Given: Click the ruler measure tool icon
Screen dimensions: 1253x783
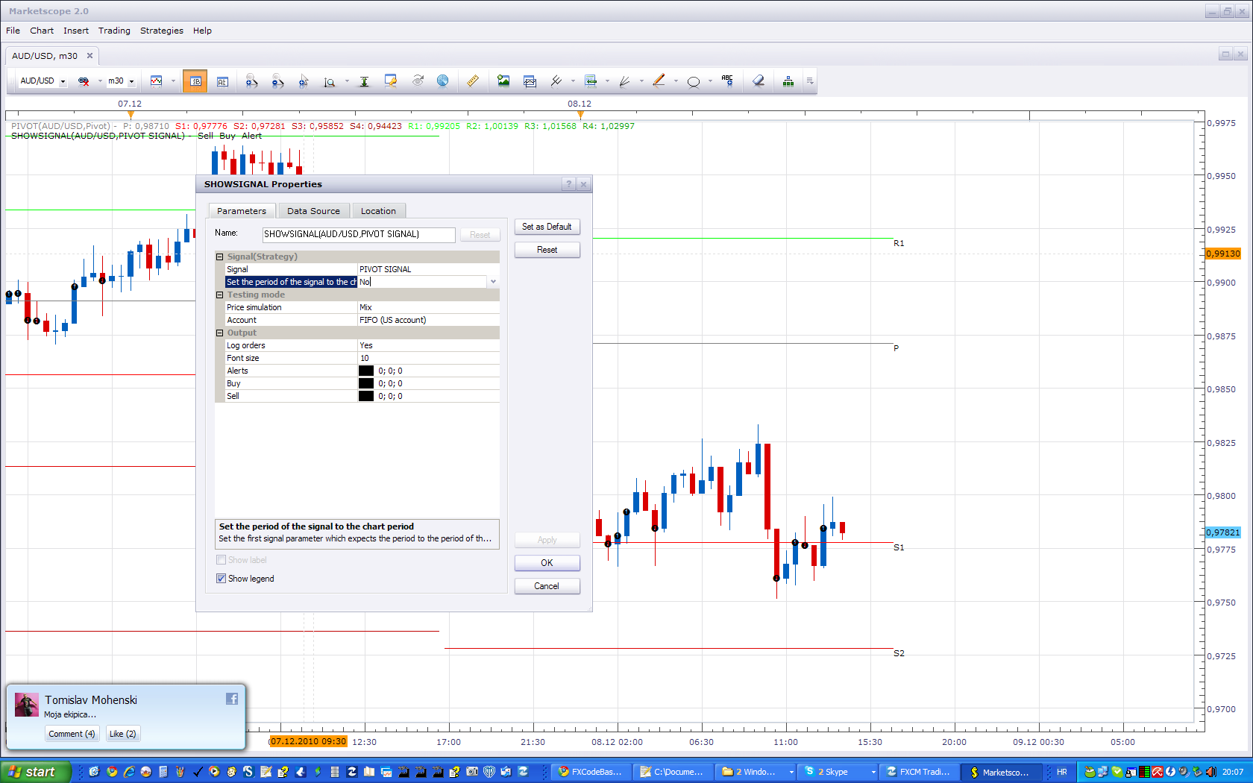Looking at the screenshot, I should pyautogui.click(x=472, y=81).
